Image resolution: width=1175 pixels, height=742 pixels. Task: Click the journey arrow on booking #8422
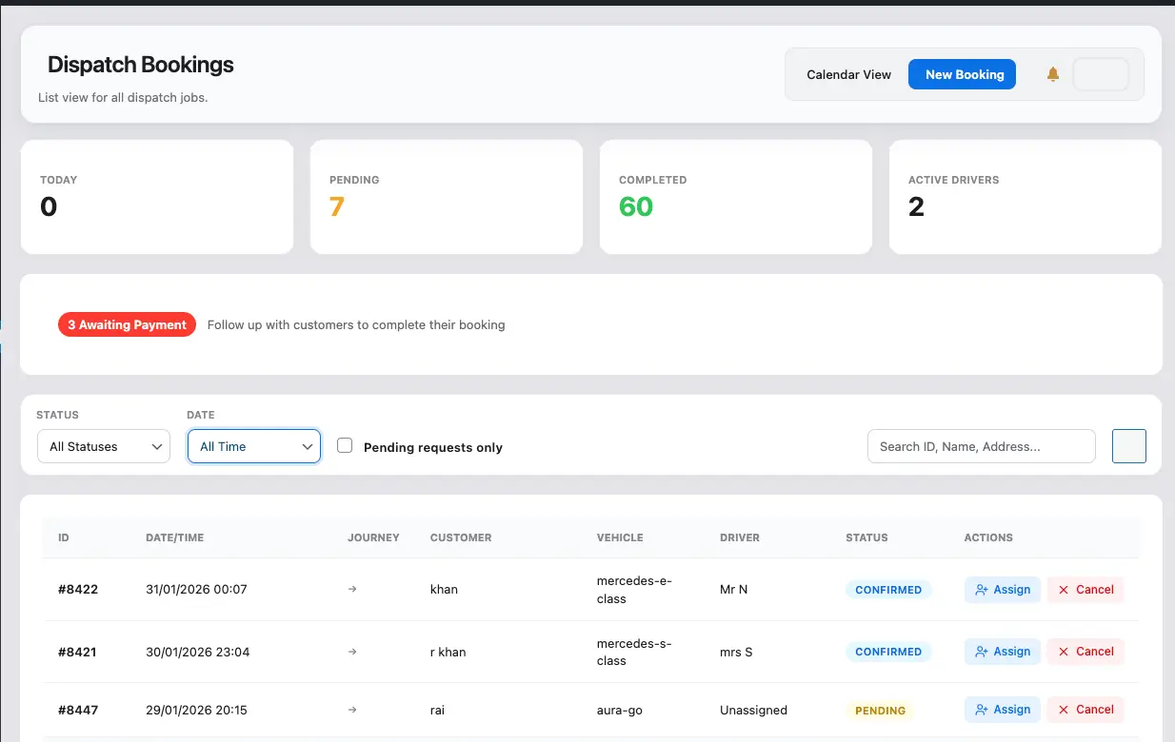click(x=352, y=589)
